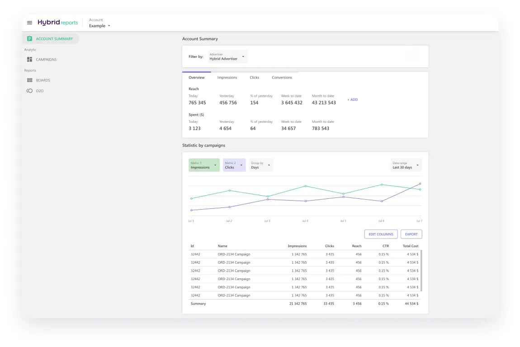Image resolution: width=520 pixels, height=347 pixels.
Task: Click the Clicks column header
Action: 330,246
